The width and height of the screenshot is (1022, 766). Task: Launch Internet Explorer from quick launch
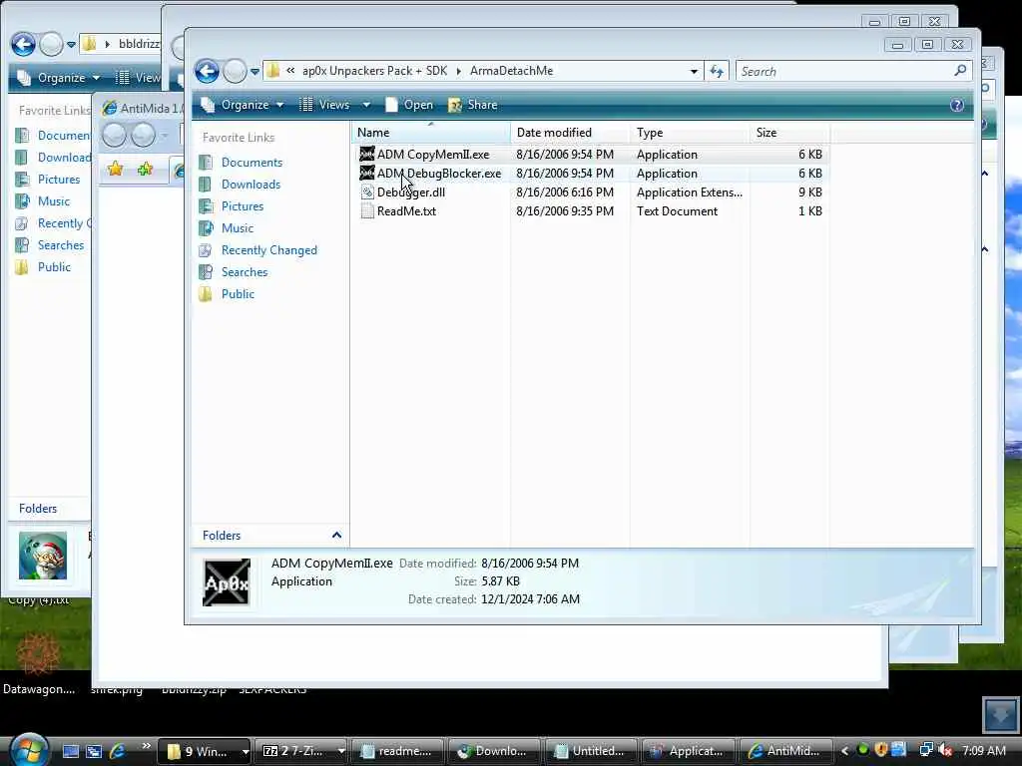coord(118,751)
